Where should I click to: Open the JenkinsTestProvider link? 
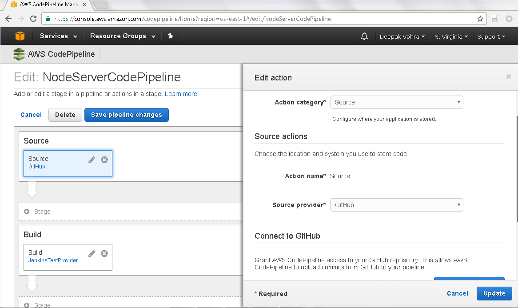coord(53,260)
